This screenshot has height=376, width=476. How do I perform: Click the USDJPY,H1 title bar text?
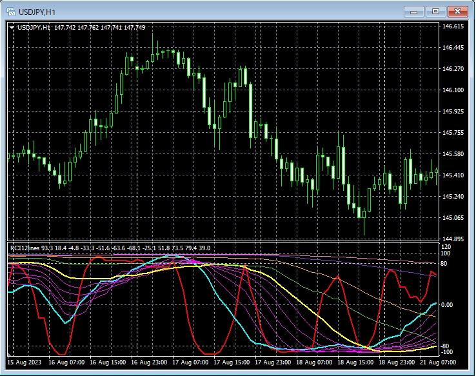[x=41, y=12]
